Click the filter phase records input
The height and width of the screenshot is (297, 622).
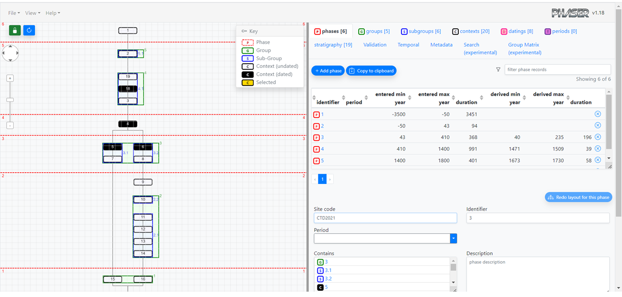(x=557, y=70)
